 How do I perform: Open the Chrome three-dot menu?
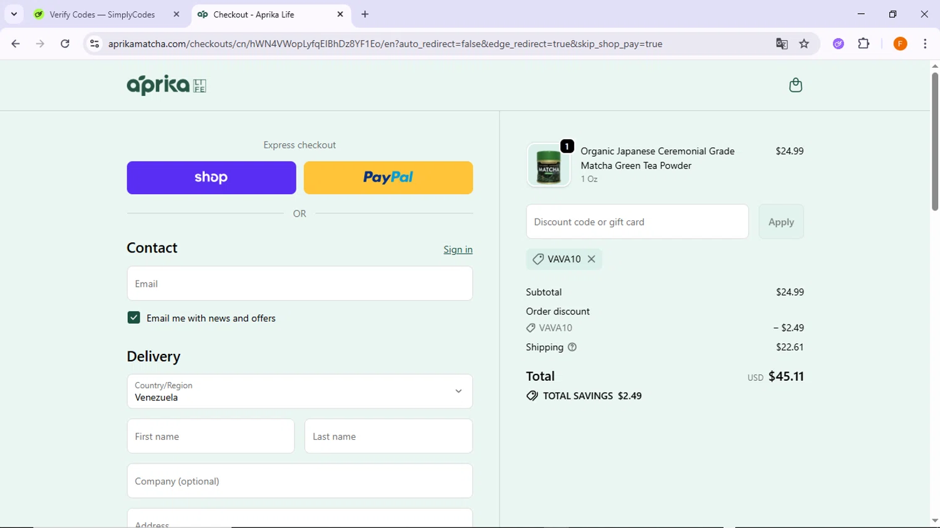point(925,44)
